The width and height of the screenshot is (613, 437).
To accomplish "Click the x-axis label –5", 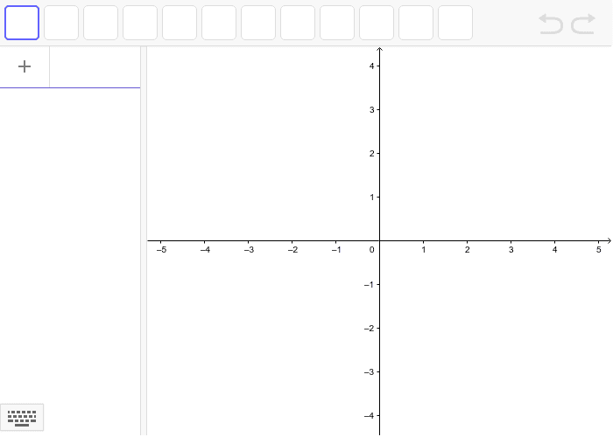I will [161, 250].
